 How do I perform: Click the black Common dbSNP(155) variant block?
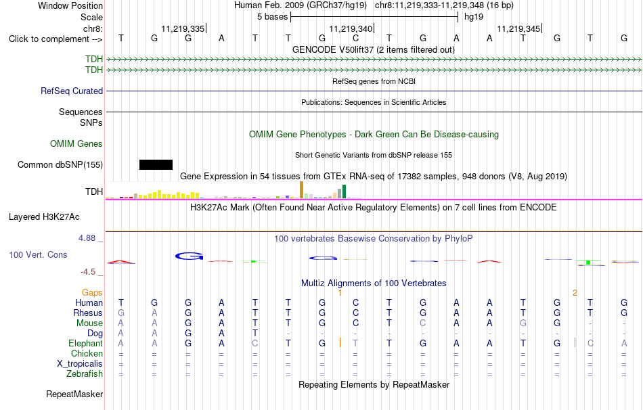click(156, 165)
